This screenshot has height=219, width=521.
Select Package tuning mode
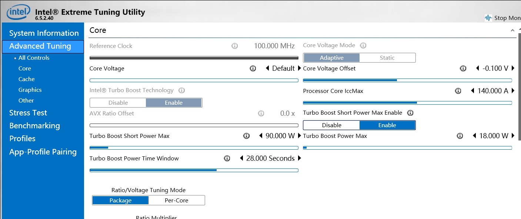(120, 201)
